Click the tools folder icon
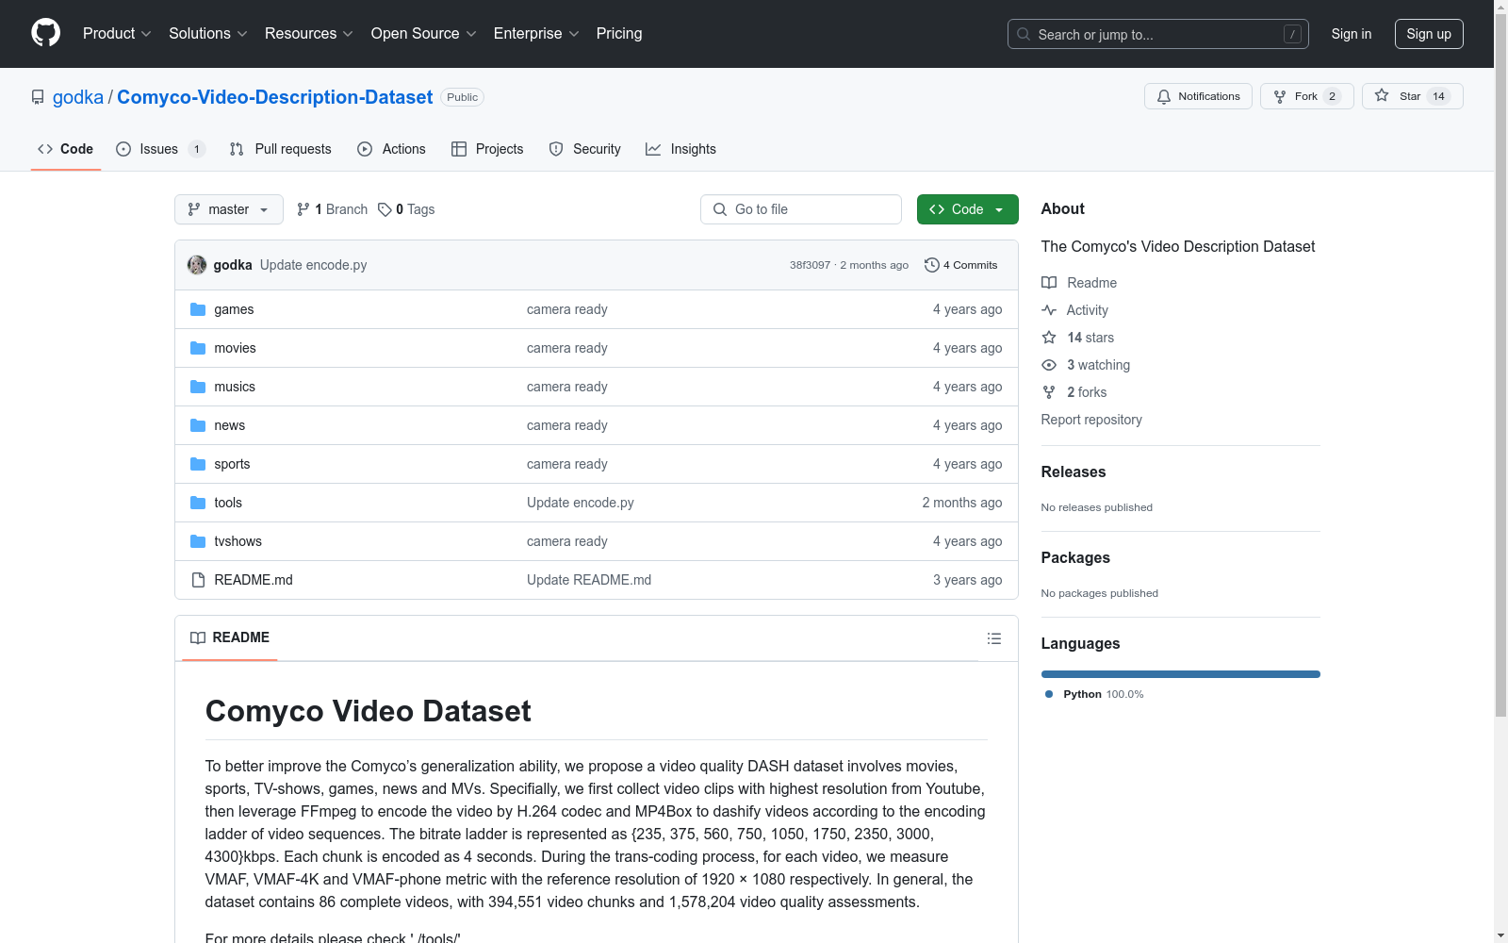Viewport: 1508px width, 943px height. click(x=198, y=503)
